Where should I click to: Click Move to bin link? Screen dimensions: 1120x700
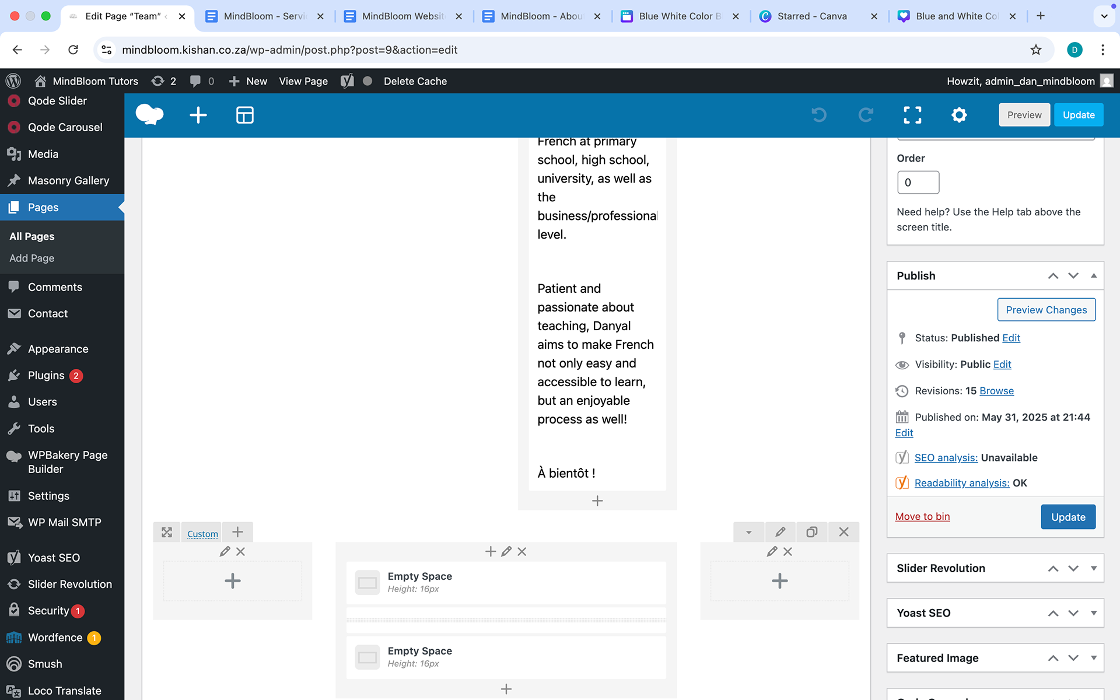(x=922, y=516)
